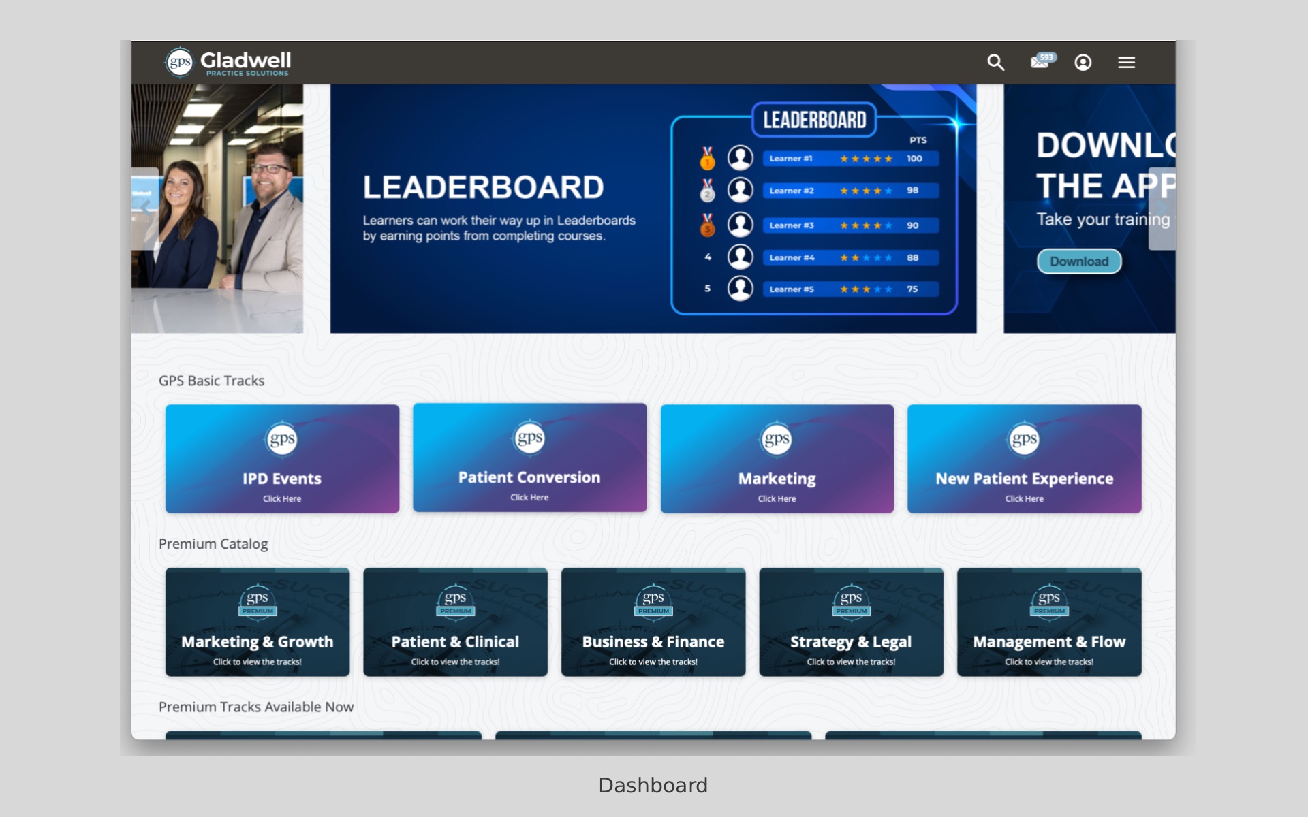The image size is (1308, 817).
Task: Advance carousel with the right arrow
Action: point(1161,208)
